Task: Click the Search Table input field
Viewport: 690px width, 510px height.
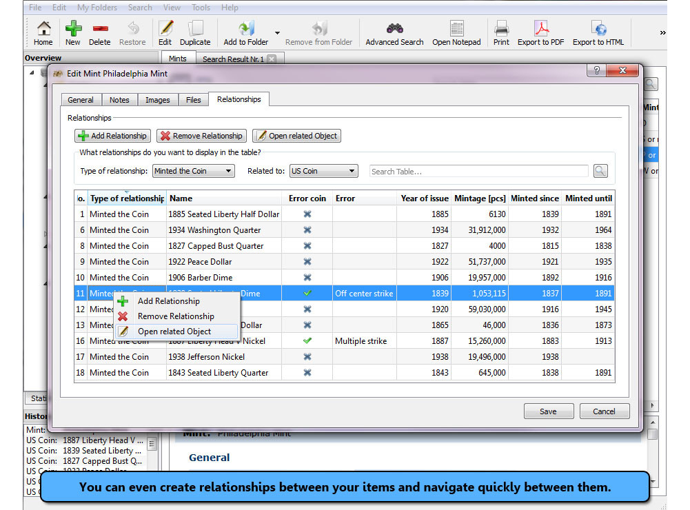Action: [479, 171]
